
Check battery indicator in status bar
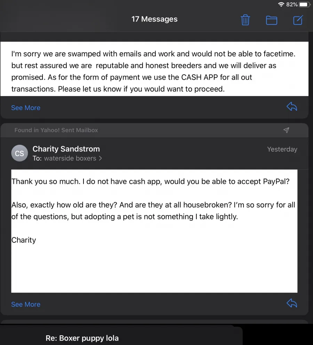point(304,5)
